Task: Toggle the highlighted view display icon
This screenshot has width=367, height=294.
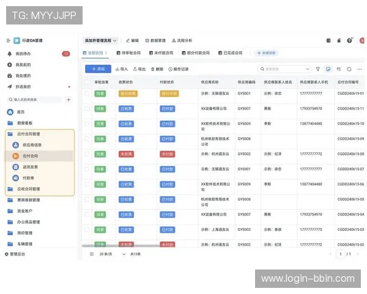Action: tap(328, 69)
